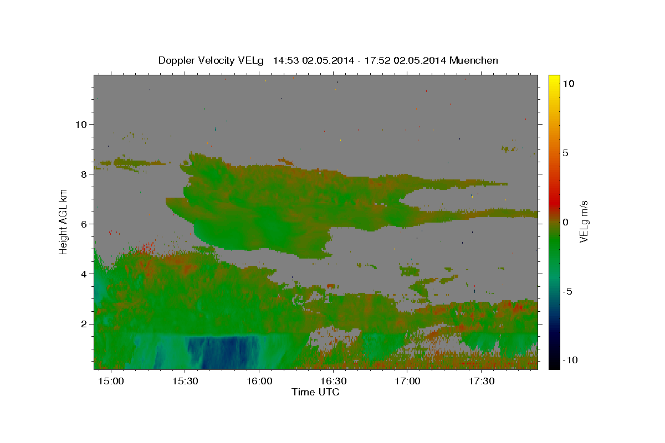Click the '15:00' time tick label

[111, 382]
